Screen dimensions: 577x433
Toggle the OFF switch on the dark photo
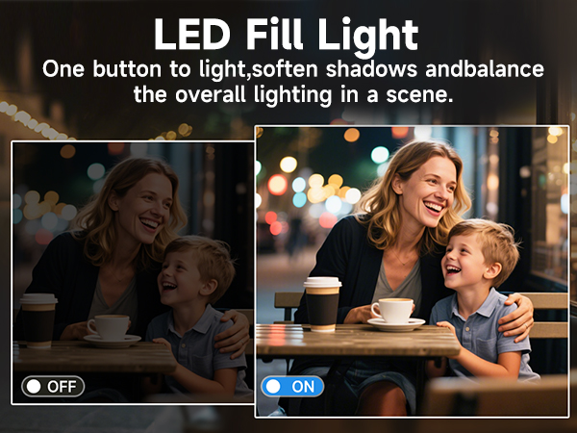[x=53, y=386]
